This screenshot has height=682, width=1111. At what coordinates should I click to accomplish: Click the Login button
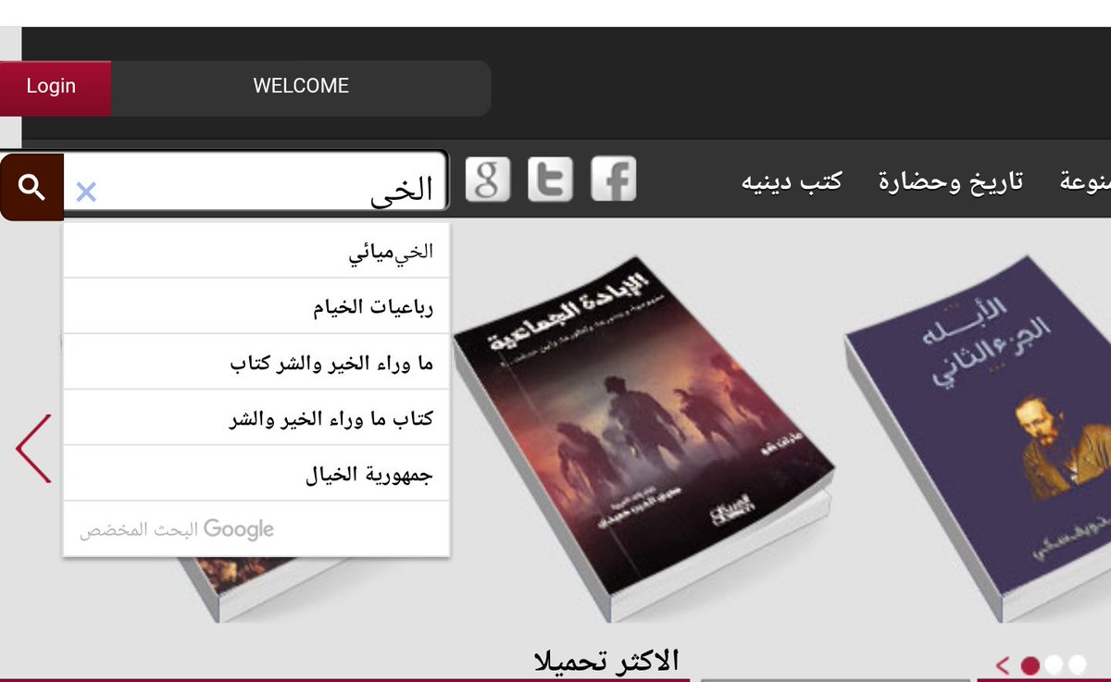click(x=54, y=87)
